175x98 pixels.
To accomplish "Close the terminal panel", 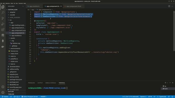I will point(173,83).
